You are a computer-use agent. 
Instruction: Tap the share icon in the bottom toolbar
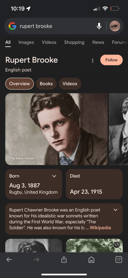(64, 260)
